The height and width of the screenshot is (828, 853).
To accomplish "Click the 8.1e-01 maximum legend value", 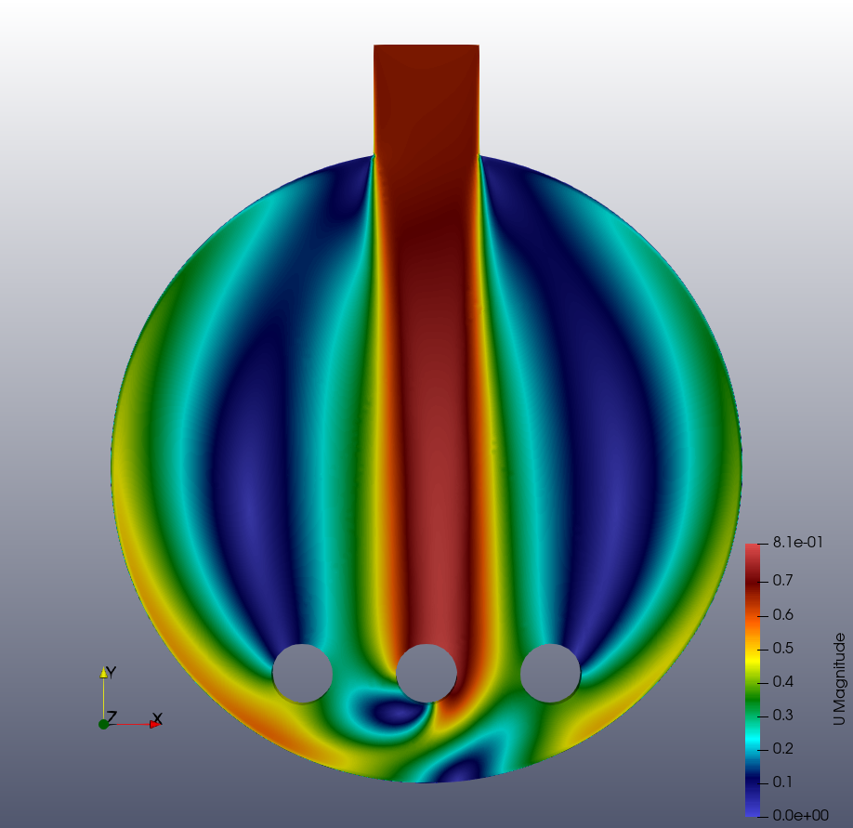I will 797,543.
